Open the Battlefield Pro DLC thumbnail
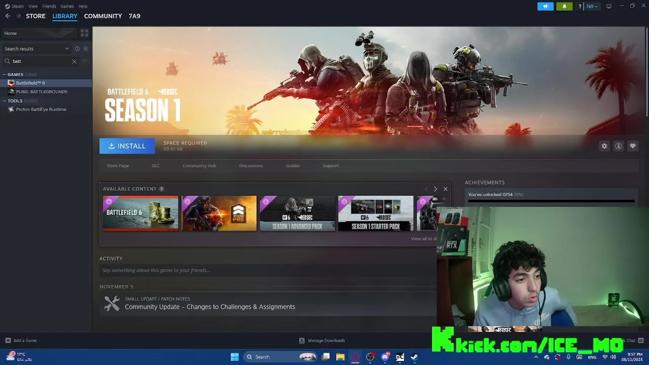Viewport: 649px width, 365px height. click(x=219, y=213)
